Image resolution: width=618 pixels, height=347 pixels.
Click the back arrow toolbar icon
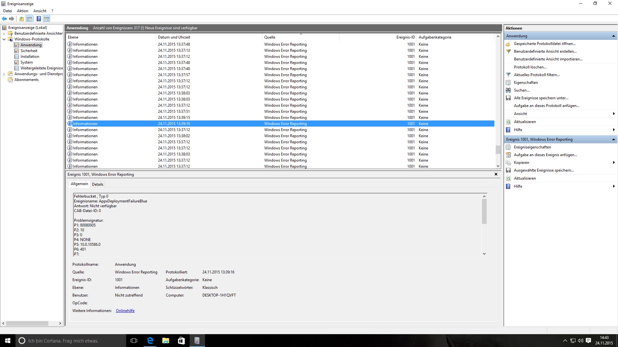point(4,19)
